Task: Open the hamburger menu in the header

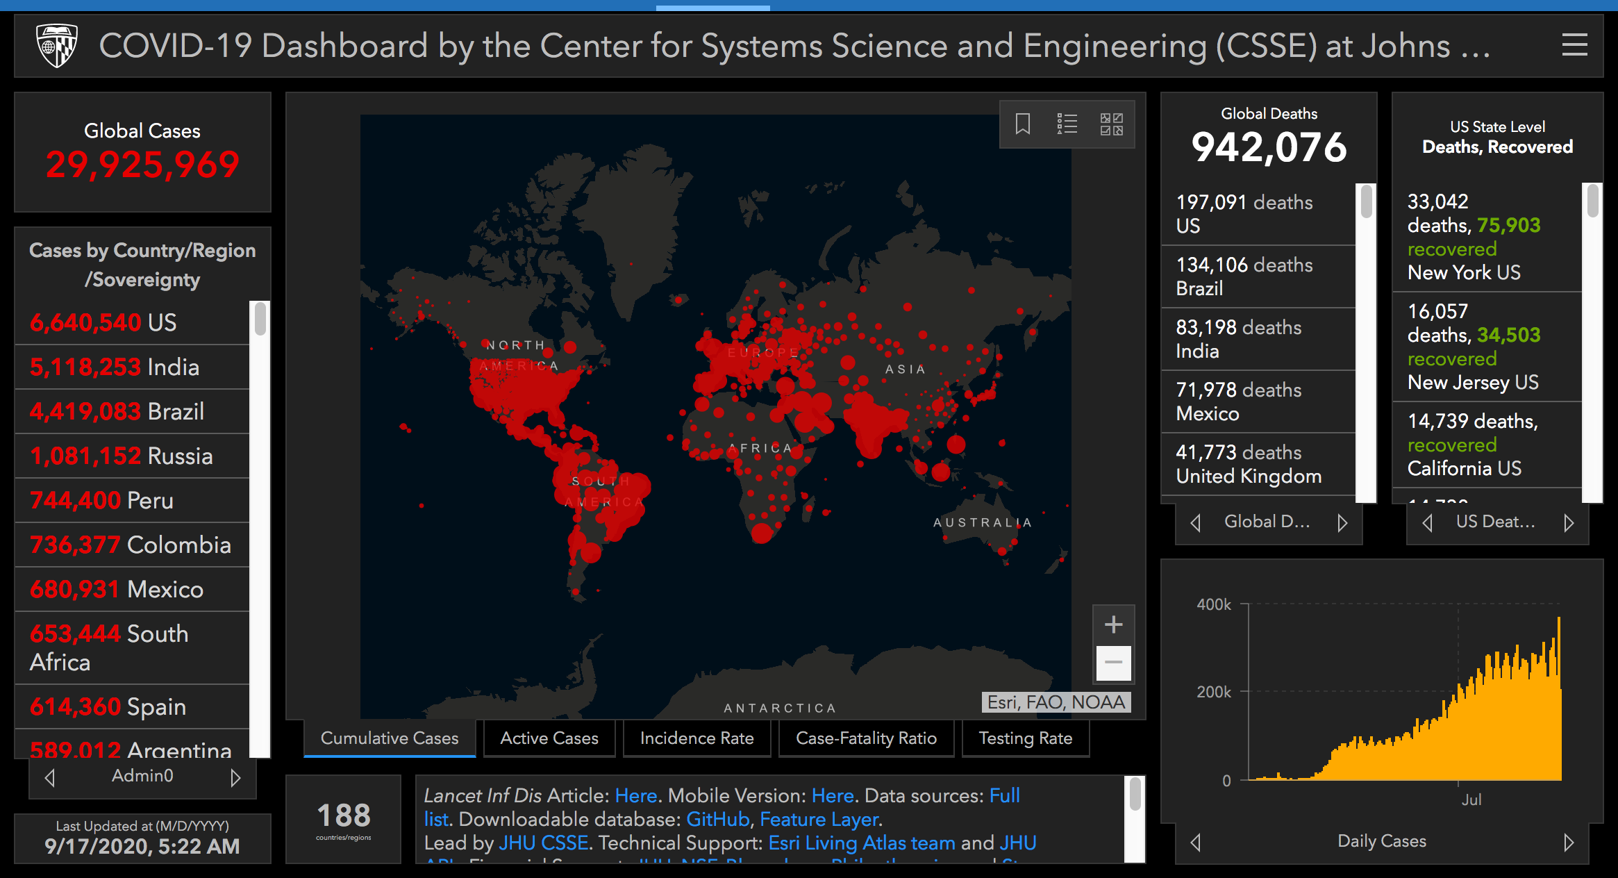Action: (1574, 46)
